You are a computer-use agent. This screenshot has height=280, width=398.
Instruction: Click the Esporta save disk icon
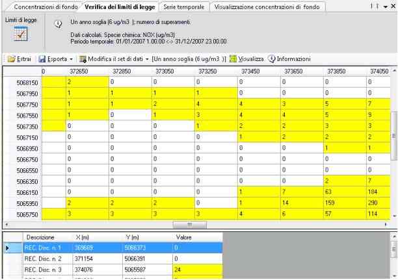[42, 59]
